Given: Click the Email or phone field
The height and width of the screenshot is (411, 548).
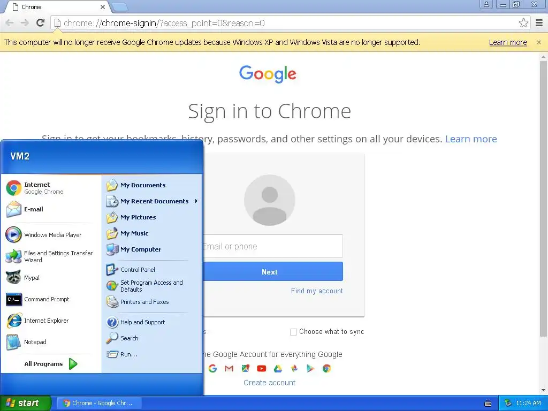Looking at the screenshot, I should click(x=272, y=246).
